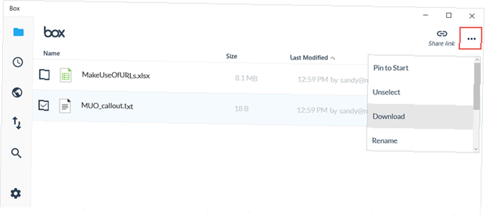Click the menu's vertical scrollbar thumb
Screen dimensions: 485x217
(477, 86)
